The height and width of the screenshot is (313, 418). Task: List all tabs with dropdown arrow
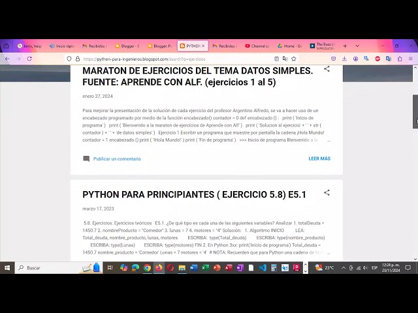click(x=357, y=46)
